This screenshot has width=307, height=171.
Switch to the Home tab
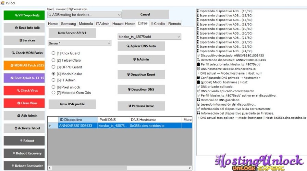pyautogui.click(x=53, y=24)
